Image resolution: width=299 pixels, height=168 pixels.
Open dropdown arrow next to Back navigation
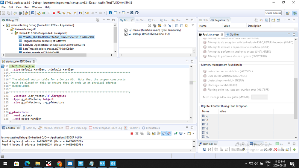(x=96, y=13)
